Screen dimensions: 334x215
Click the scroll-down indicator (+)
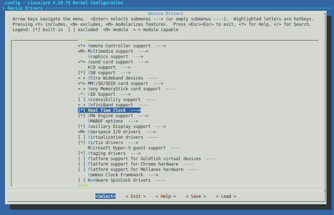(x=83, y=185)
